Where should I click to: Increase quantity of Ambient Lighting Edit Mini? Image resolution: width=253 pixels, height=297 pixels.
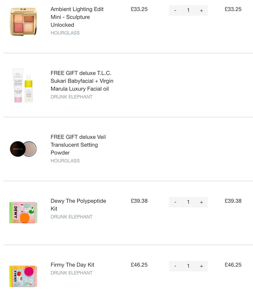(201, 10)
